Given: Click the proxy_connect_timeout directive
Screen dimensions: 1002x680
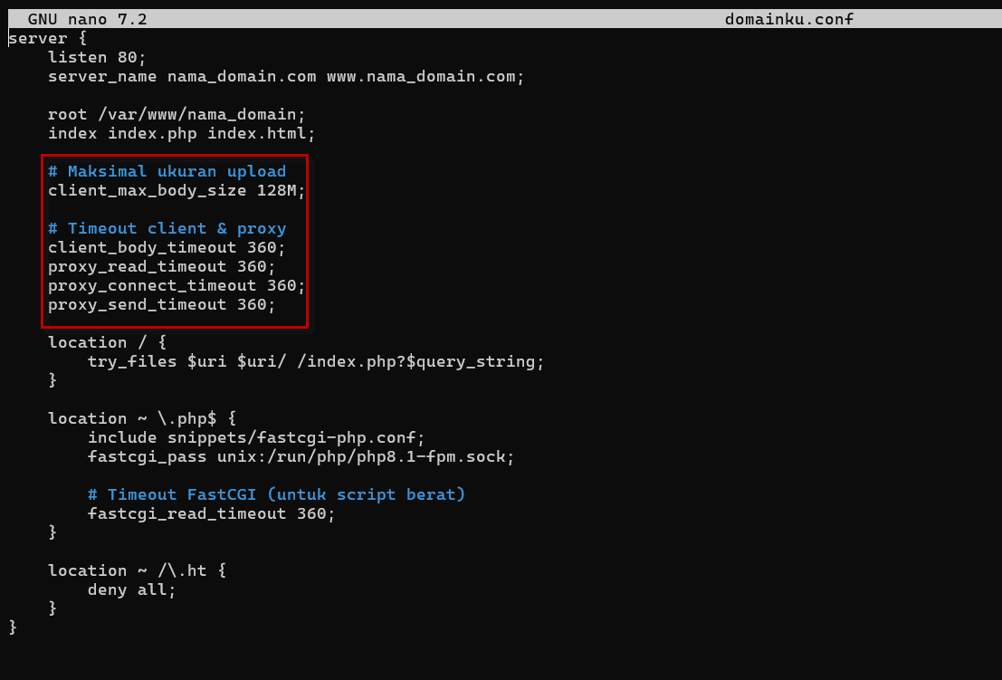Looking at the screenshot, I should pyautogui.click(x=152, y=285).
